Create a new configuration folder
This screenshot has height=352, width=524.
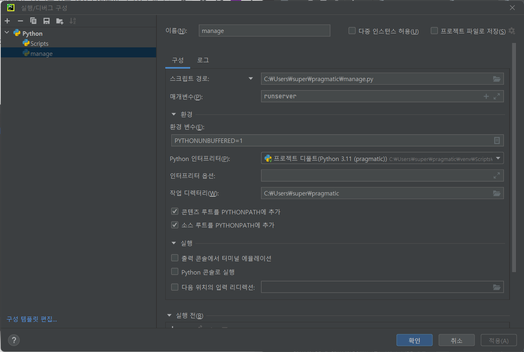[60, 21]
